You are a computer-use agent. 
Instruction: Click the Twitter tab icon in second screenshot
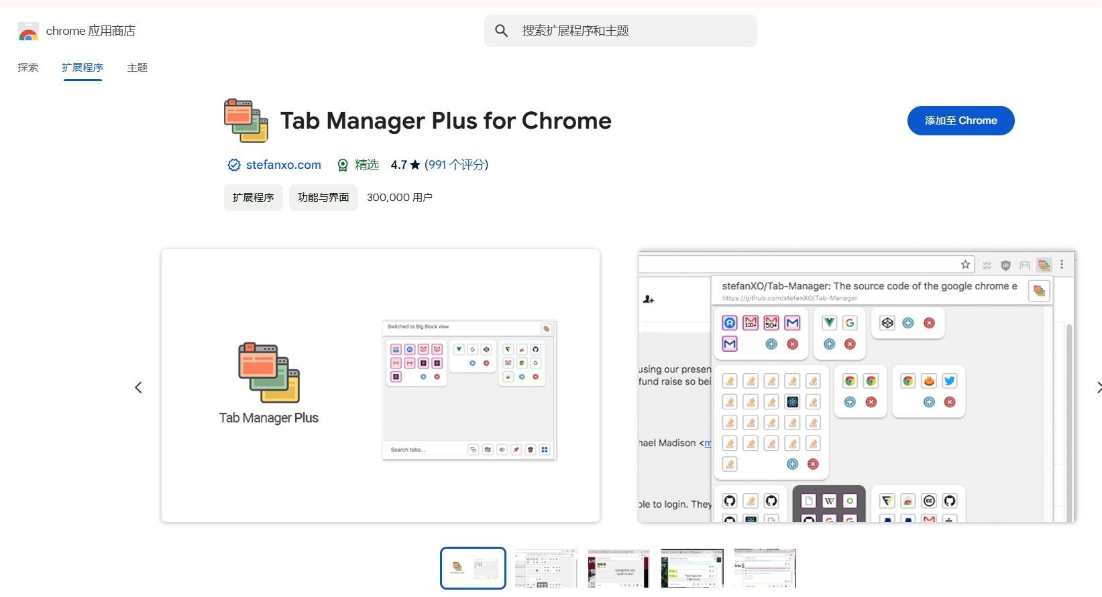click(x=949, y=381)
